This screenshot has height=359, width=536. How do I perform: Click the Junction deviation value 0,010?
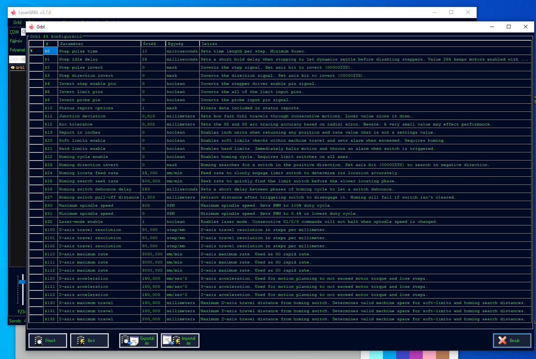153,116
